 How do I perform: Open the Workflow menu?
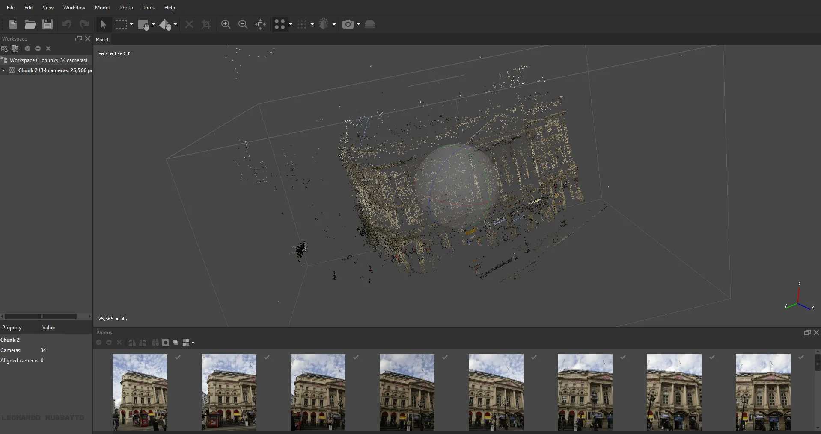tap(74, 8)
